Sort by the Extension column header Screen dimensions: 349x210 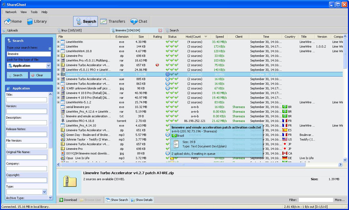coord(122,37)
